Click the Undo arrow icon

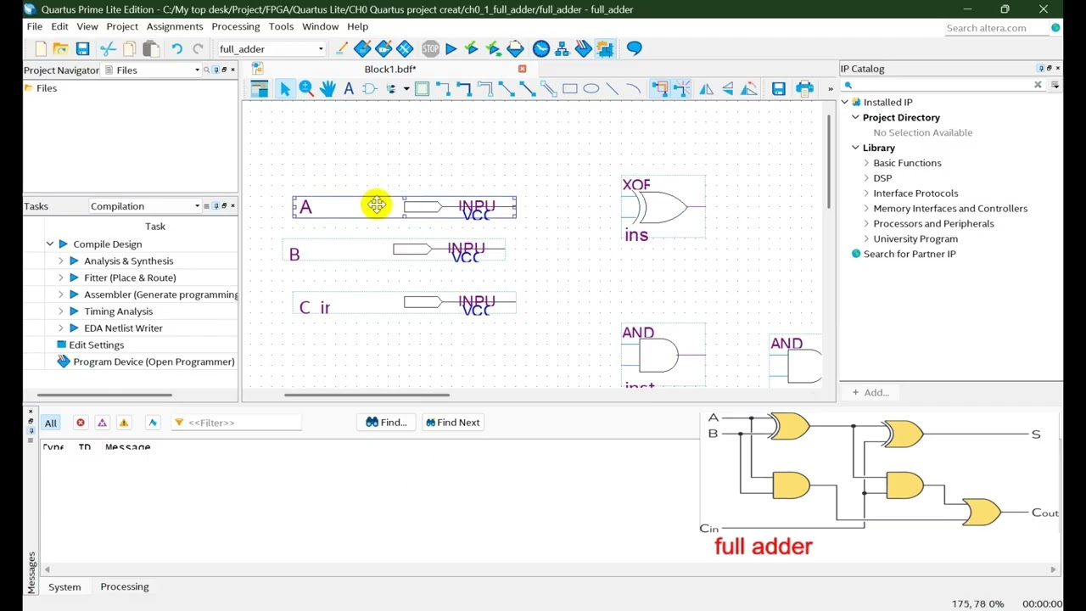point(176,48)
